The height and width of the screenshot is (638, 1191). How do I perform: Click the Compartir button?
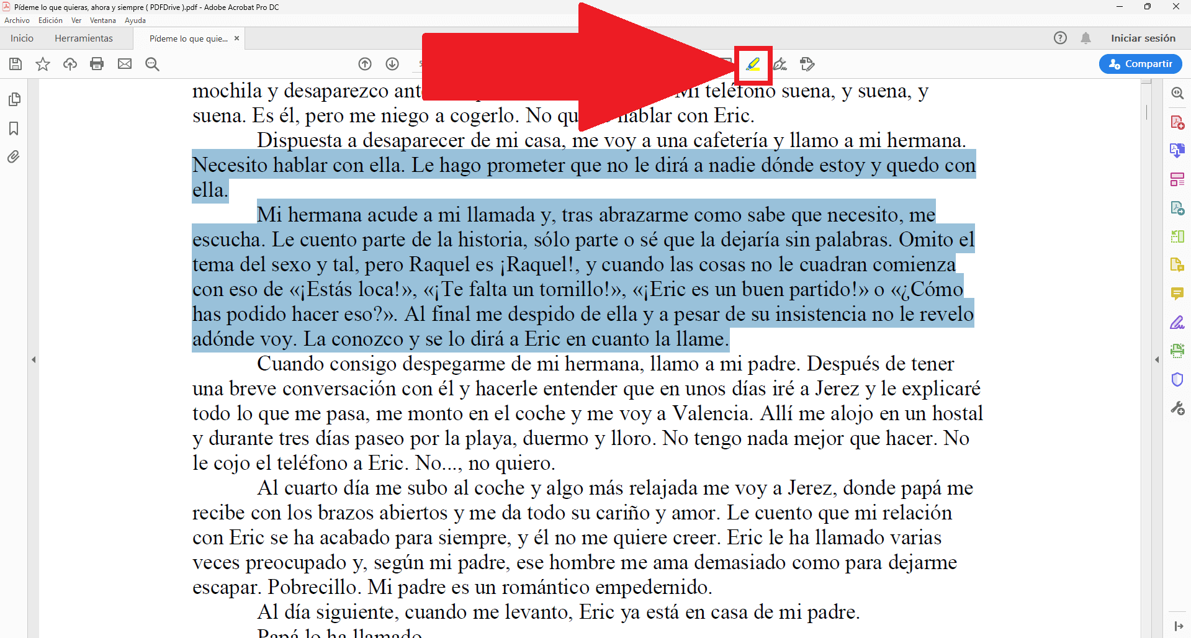click(1140, 64)
